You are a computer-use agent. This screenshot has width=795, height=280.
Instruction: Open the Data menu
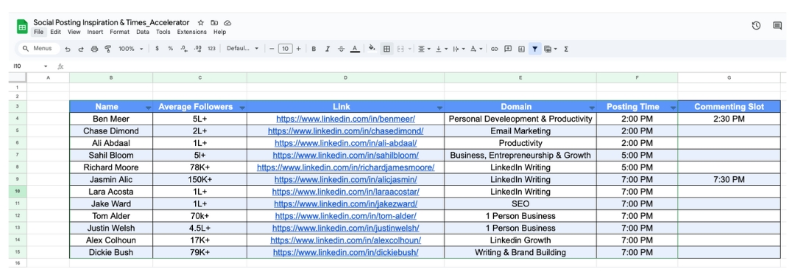143,32
